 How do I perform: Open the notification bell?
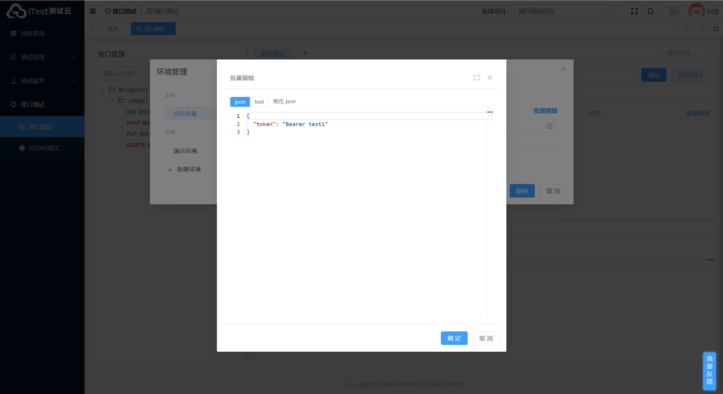point(650,11)
